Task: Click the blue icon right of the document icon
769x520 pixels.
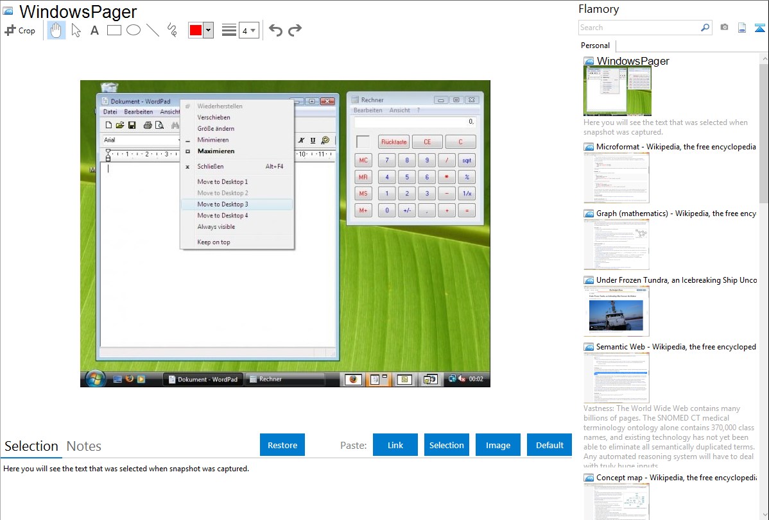Action: (x=759, y=28)
